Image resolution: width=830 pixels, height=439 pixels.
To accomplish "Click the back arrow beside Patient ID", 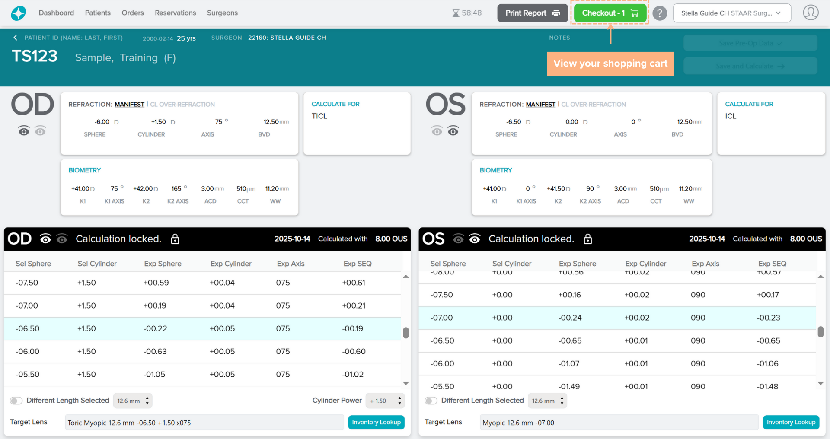I will (x=16, y=38).
